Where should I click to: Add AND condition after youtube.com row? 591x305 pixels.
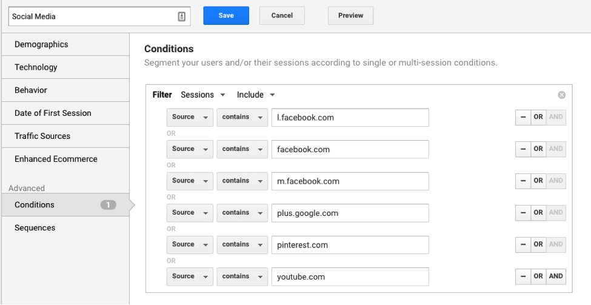[x=556, y=277]
